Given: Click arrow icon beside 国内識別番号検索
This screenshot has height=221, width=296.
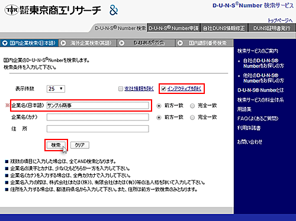Looking at the screenshot, I should (180, 43).
